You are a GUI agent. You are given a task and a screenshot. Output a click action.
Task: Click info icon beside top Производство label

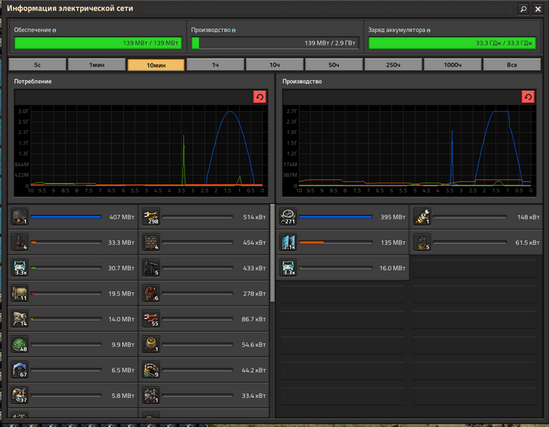click(234, 30)
